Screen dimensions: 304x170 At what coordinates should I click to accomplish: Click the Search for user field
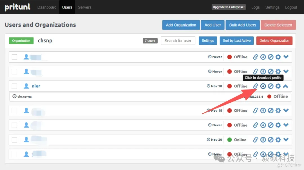(x=178, y=41)
